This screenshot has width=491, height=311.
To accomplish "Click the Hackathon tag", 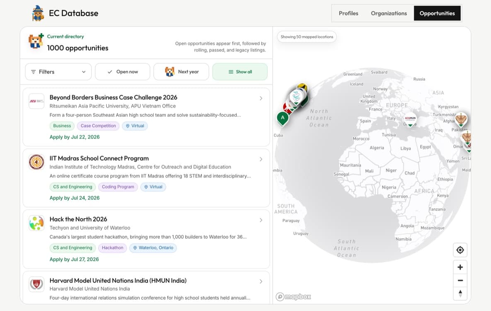I will (112, 248).
